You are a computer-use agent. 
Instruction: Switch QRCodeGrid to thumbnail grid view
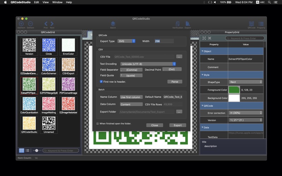coord(22,151)
